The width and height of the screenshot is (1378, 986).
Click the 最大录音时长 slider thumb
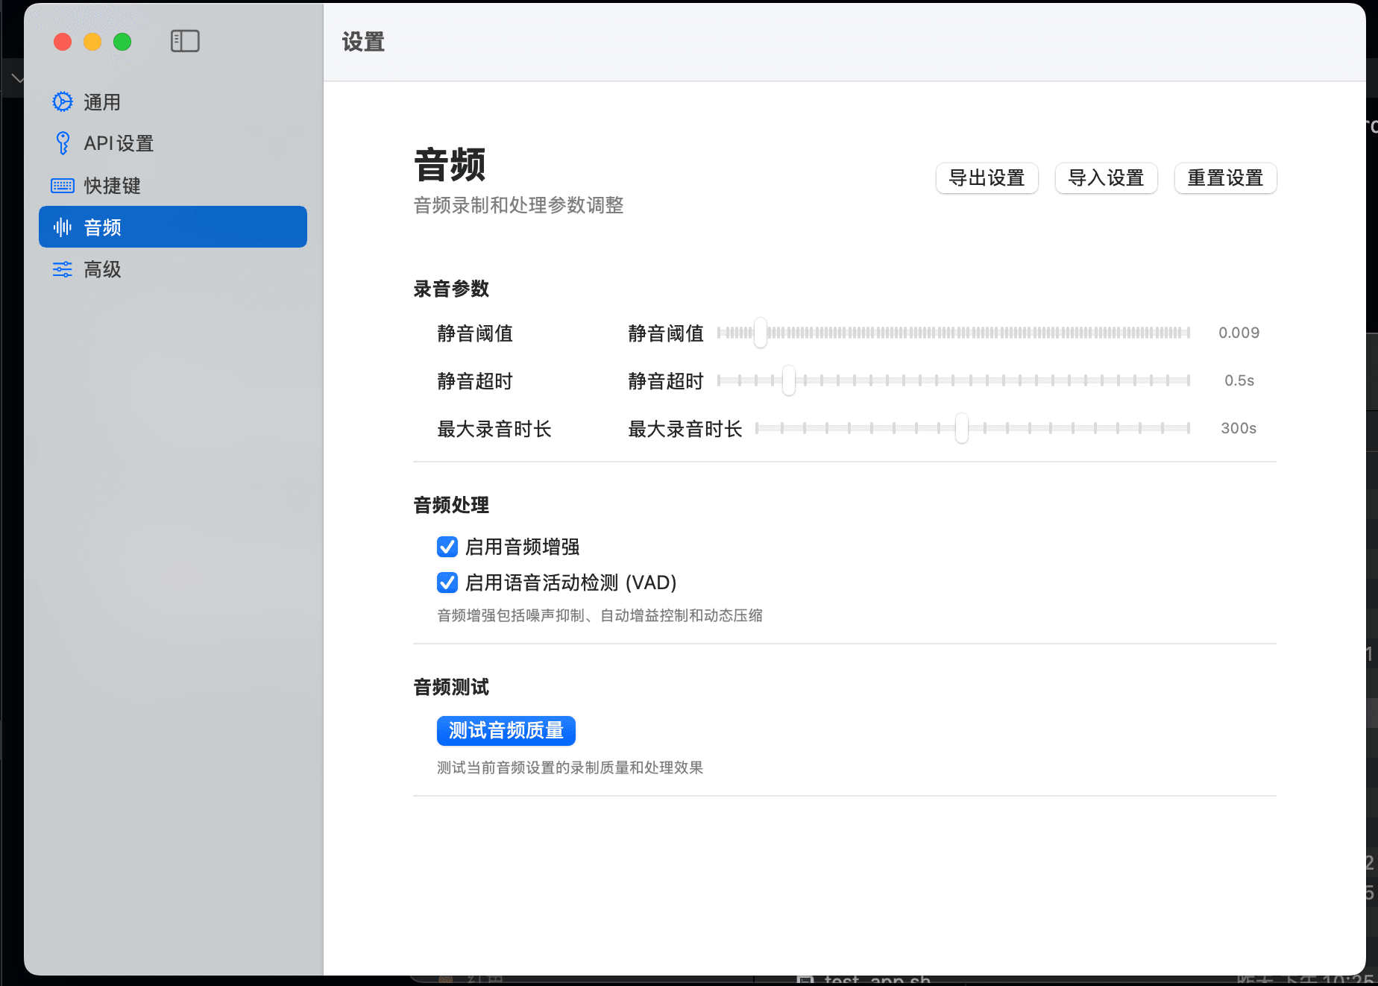[x=962, y=428]
